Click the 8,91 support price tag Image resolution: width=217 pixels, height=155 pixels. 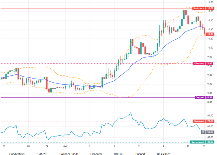(210, 97)
